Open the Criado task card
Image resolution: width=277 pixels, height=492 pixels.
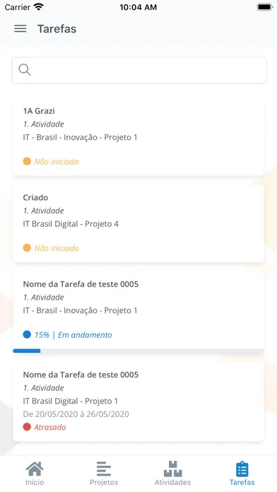[x=138, y=224]
